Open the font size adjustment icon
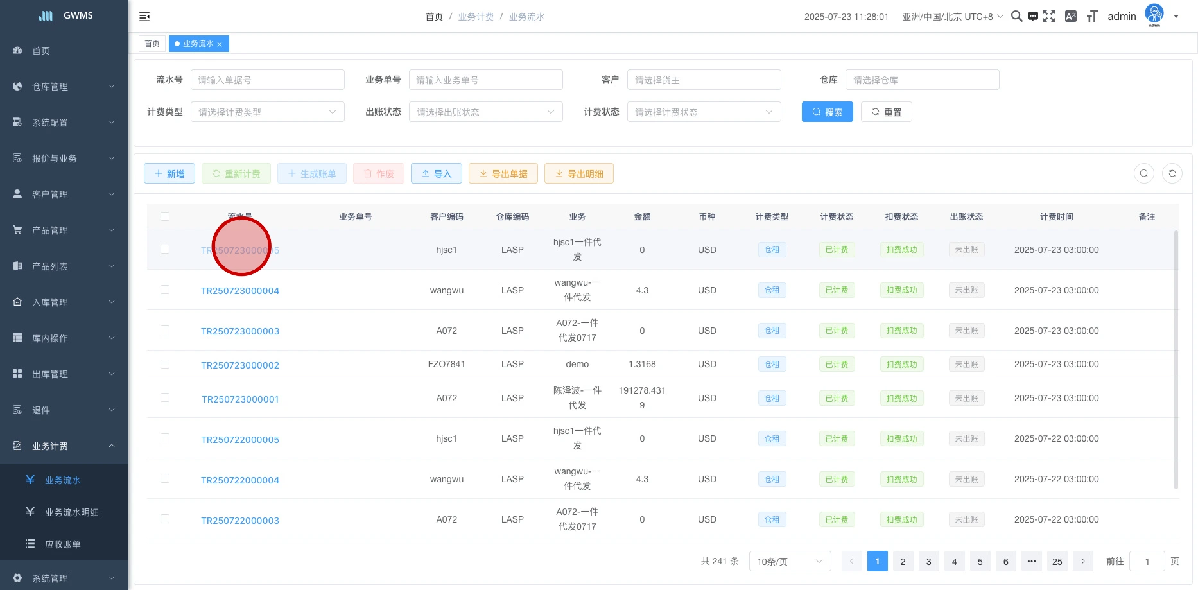The width and height of the screenshot is (1198, 590). tap(1092, 17)
